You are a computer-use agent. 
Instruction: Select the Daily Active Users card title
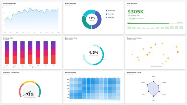pyautogui.click(x=10, y=3)
